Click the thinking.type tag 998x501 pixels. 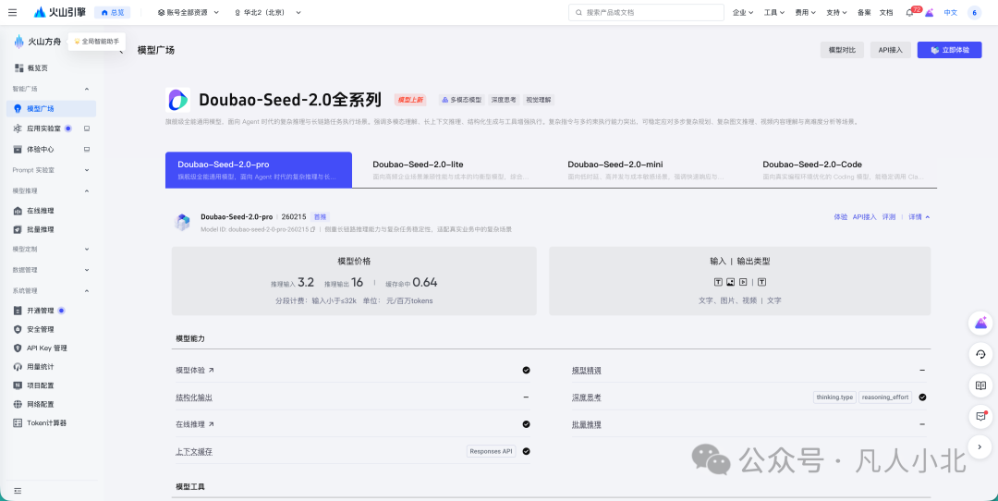coord(834,397)
